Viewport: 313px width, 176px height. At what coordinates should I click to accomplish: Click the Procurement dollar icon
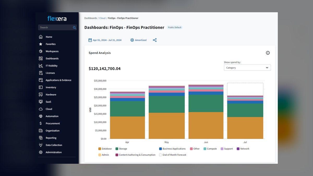point(41,123)
